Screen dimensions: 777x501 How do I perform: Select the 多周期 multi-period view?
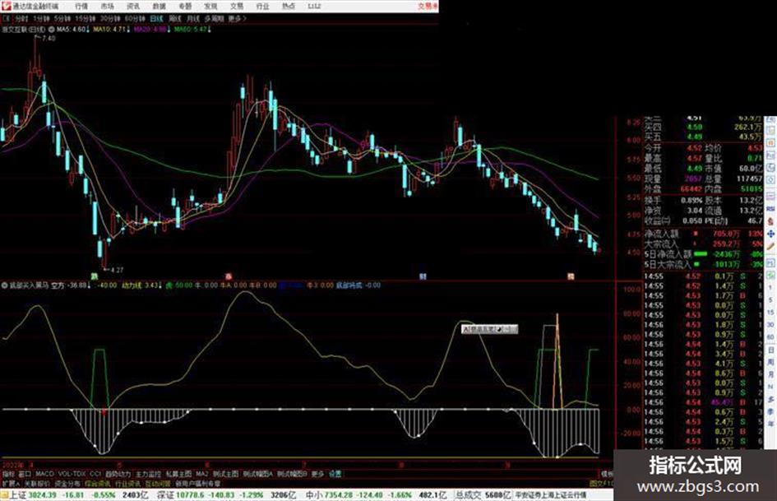[214, 19]
